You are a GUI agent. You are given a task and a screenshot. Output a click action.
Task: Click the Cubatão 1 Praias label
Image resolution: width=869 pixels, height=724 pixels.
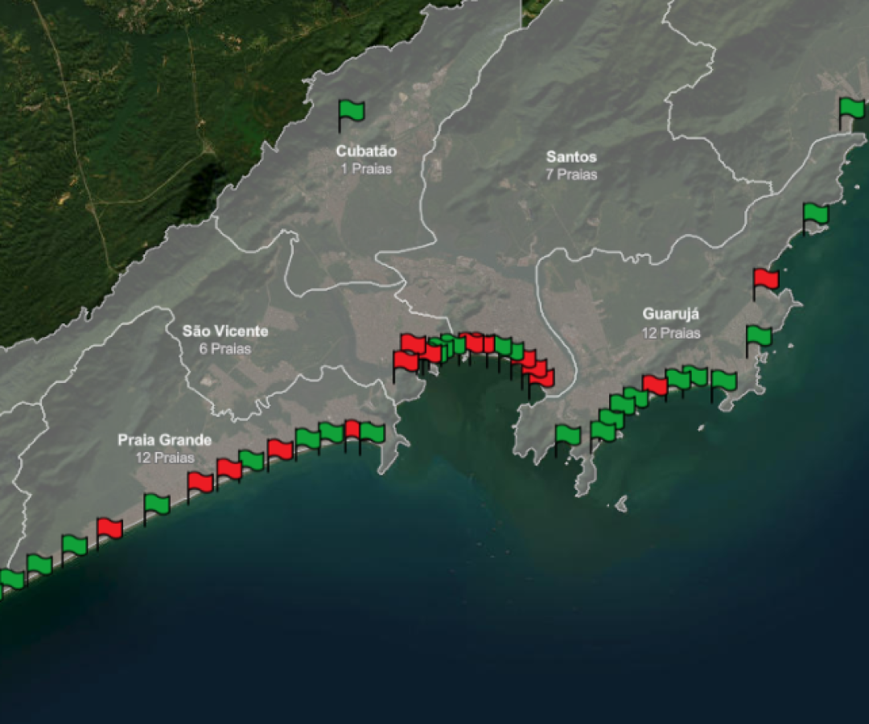(x=369, y=158)
